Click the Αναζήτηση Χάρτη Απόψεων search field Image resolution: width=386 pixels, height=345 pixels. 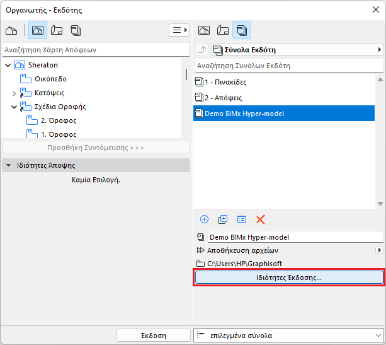pyautogui.click(x=96, y=50)
